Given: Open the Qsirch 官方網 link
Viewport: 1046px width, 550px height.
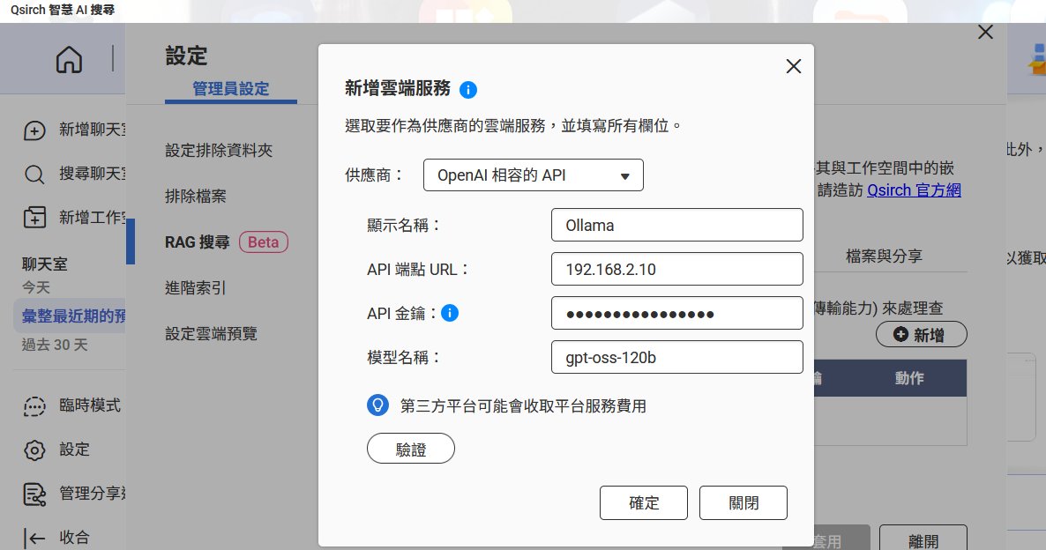Looking at the screenshot, I should (x=913, y=190).
